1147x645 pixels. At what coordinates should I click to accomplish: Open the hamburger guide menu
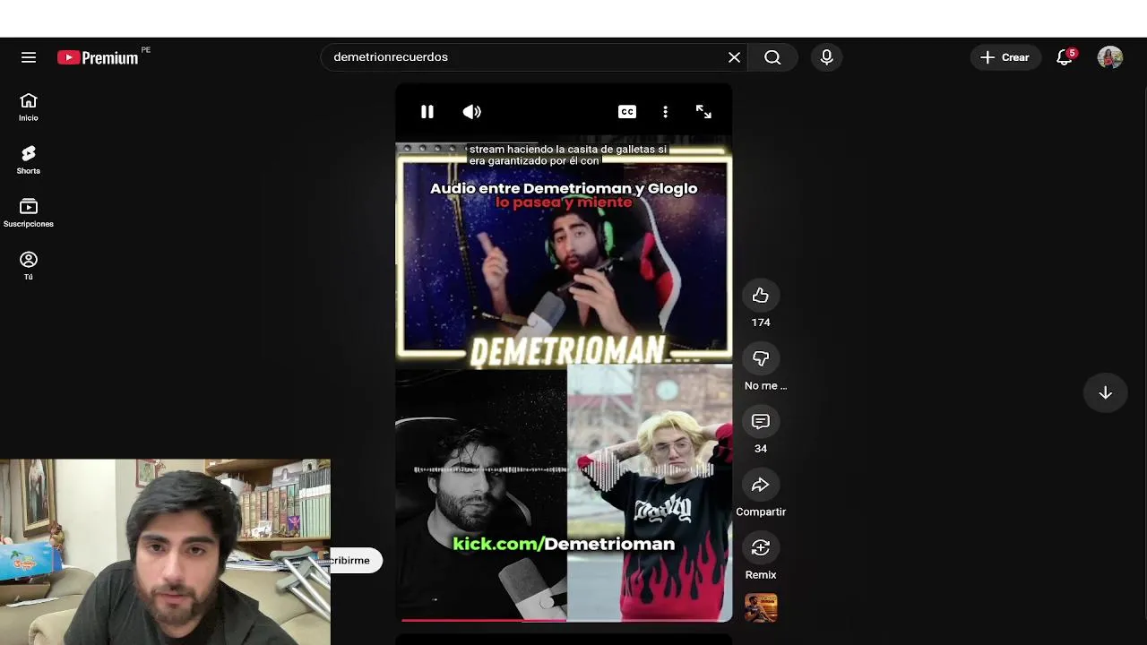29,57
